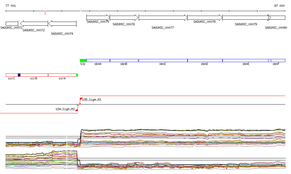Image resolution: width=291 pixels, height=174 pixels.
Task: Click the red U34.SigA.M3 promoter flag
Action: (76, 110)
